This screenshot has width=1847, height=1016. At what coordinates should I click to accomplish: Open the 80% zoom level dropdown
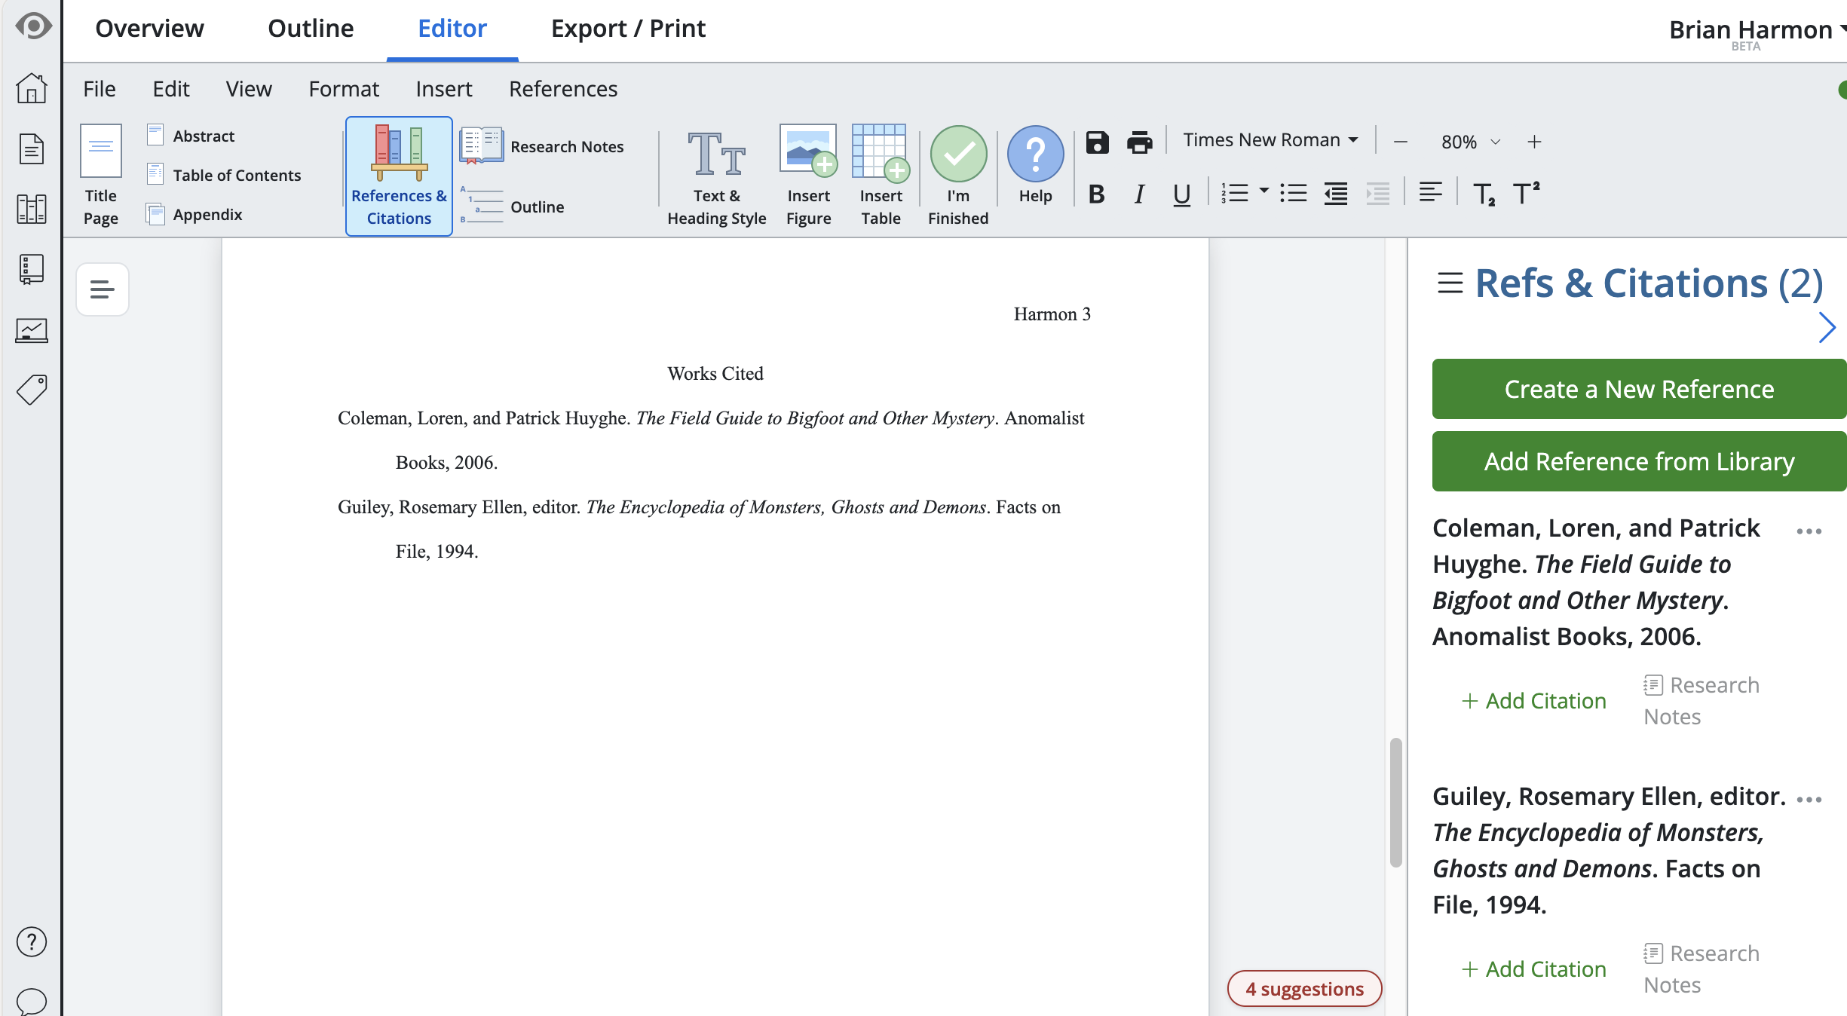(1470, 142)
